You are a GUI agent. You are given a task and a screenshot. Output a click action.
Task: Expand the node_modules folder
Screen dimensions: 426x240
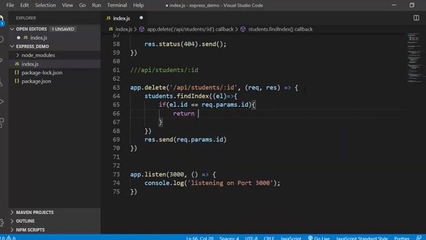click(x=18, y=55)
